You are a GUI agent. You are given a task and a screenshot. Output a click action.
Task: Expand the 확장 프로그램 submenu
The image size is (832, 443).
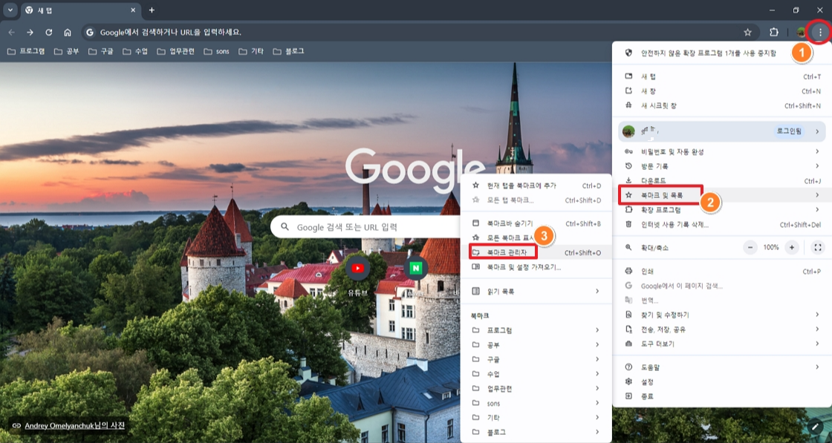(x=722, y=210)
